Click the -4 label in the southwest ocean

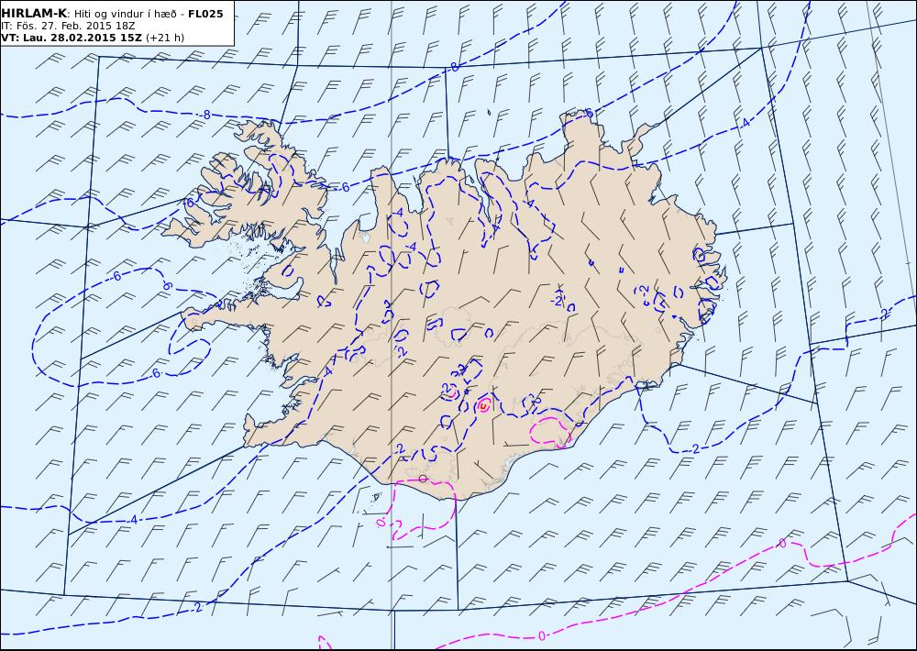tap(133, 519)
